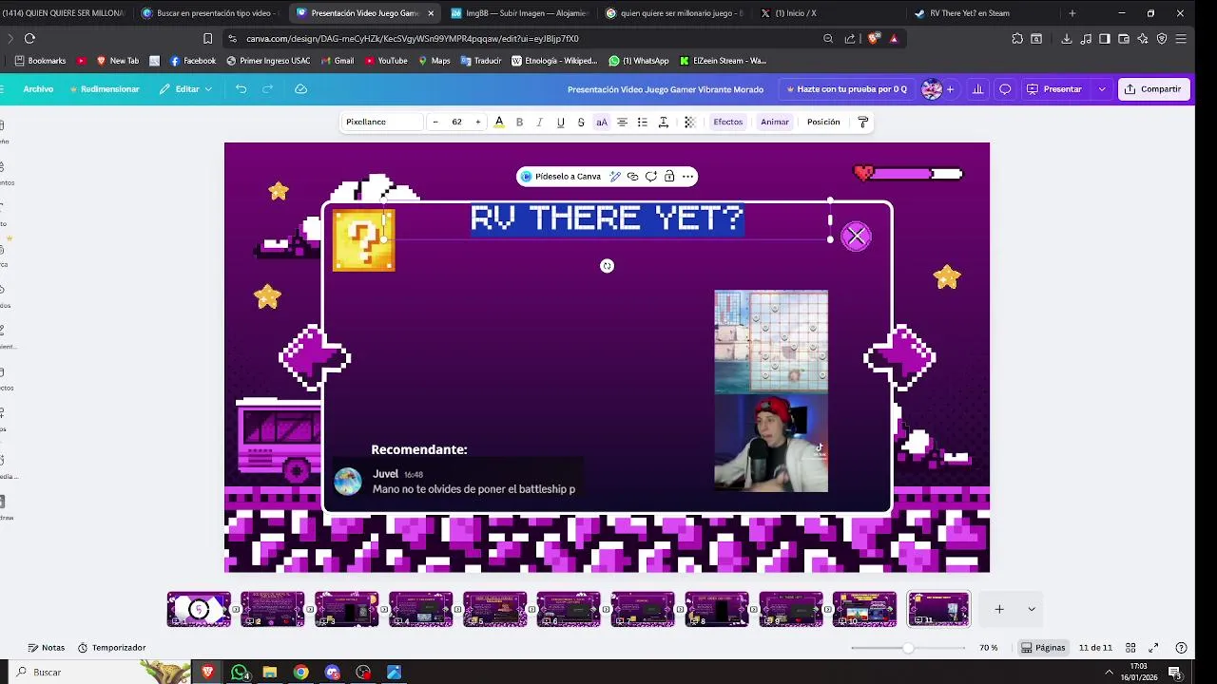Toggle strikethrough formatting

[x=581, y=122]
